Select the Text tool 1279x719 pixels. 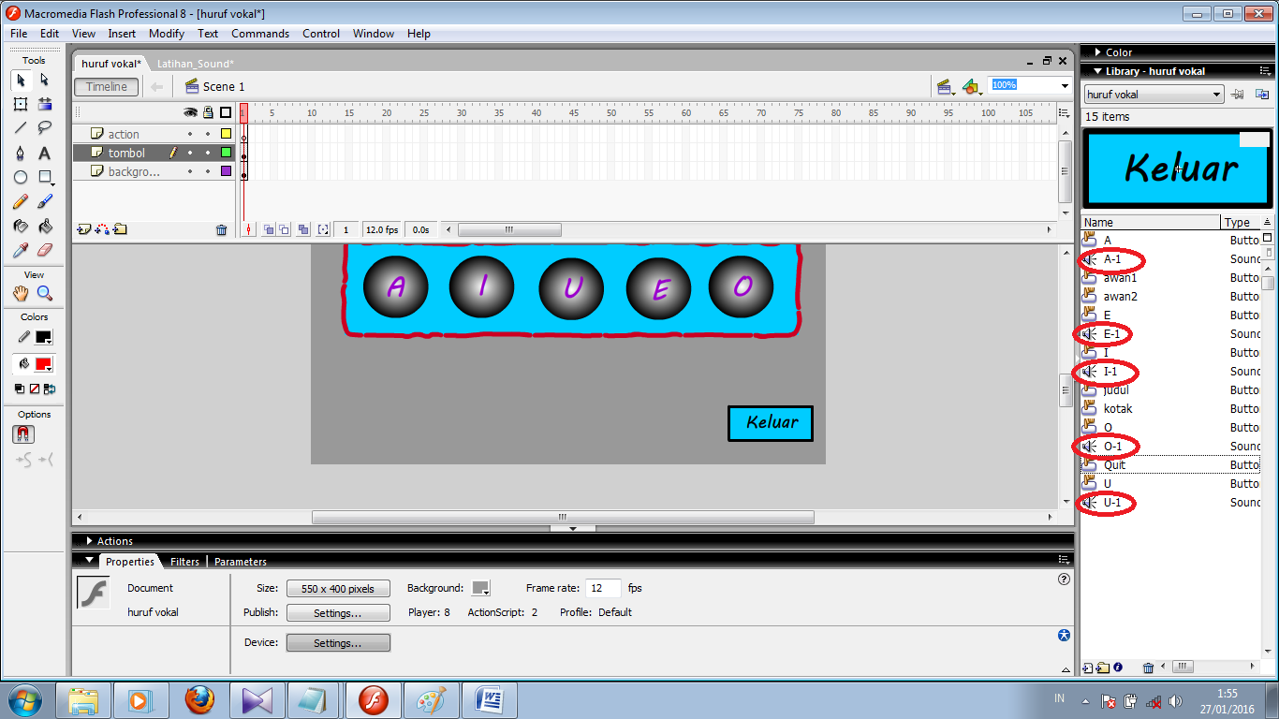pos(45,153)
